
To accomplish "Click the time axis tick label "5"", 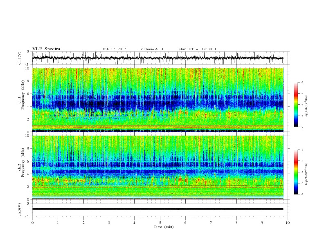I will [x=160, y=223].
